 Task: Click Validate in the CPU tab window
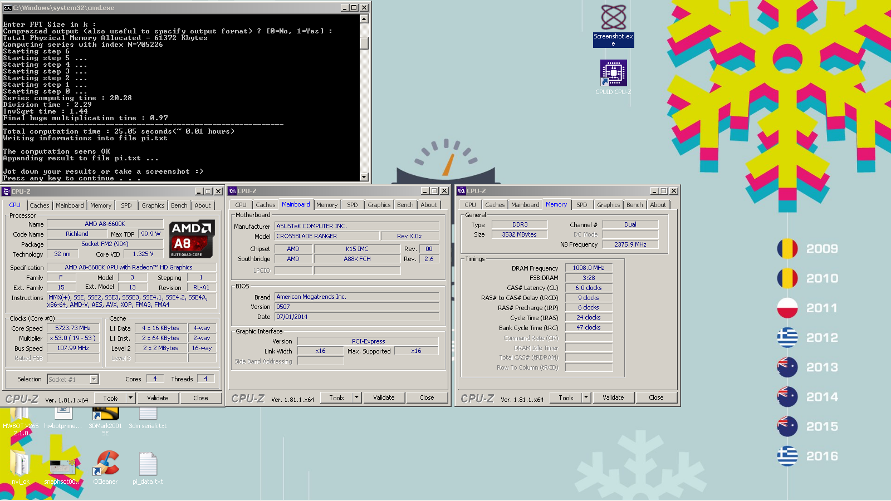point(158,398)
